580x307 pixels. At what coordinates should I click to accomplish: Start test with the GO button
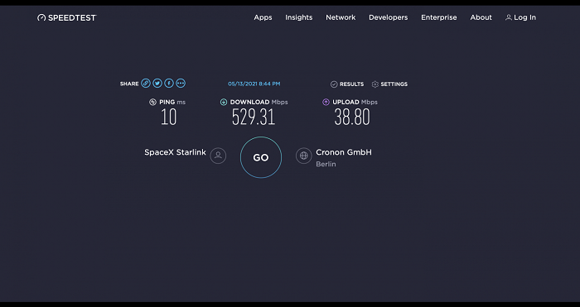pyautogui.click(x=261, y=157)
